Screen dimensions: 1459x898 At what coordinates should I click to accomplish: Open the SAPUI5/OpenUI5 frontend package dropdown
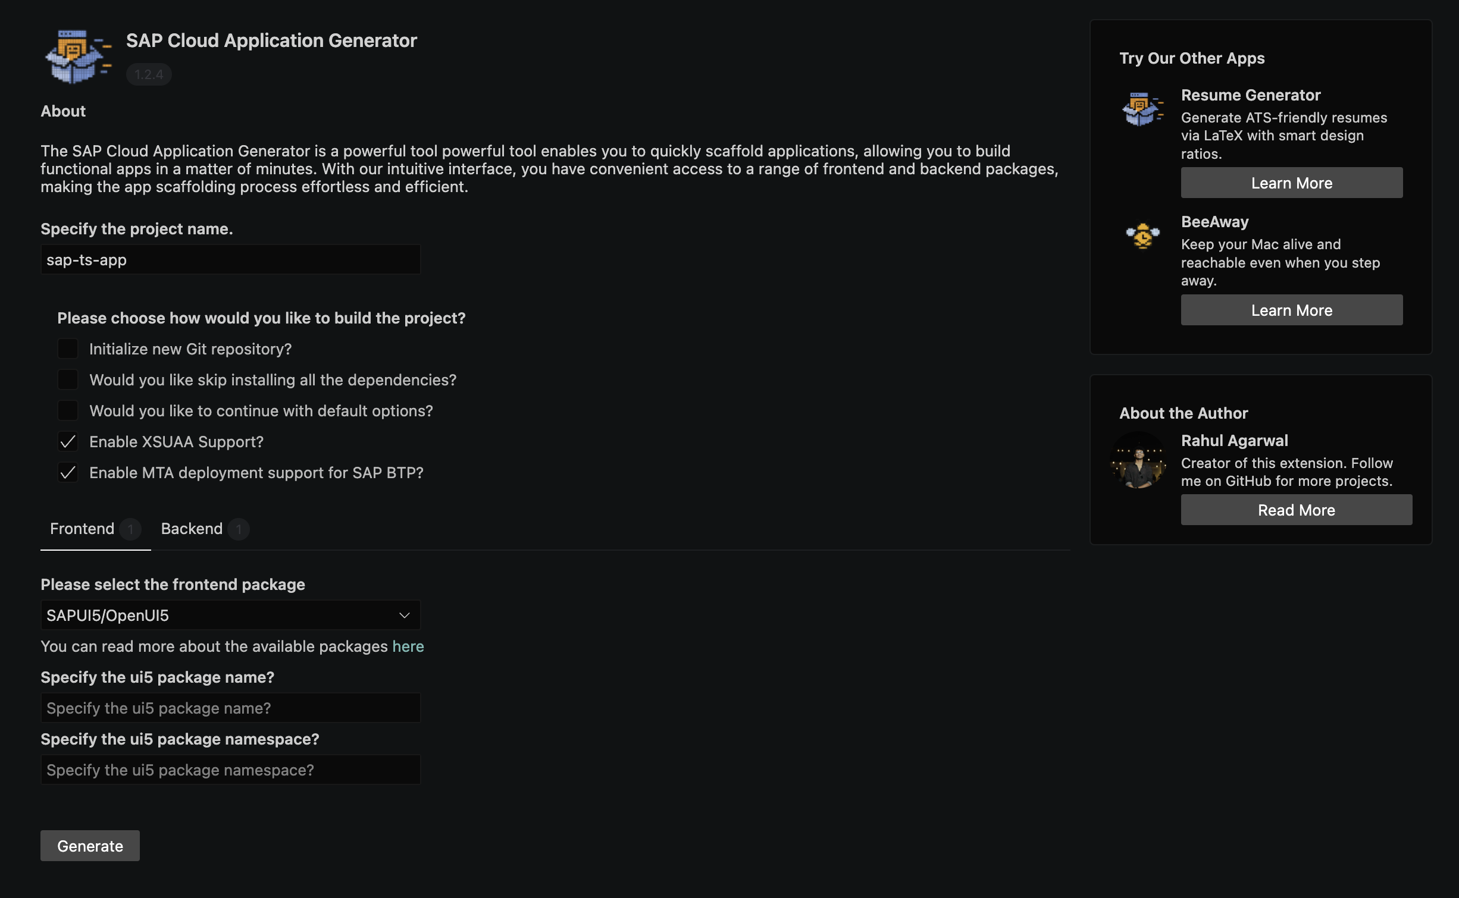click(230, 615)
